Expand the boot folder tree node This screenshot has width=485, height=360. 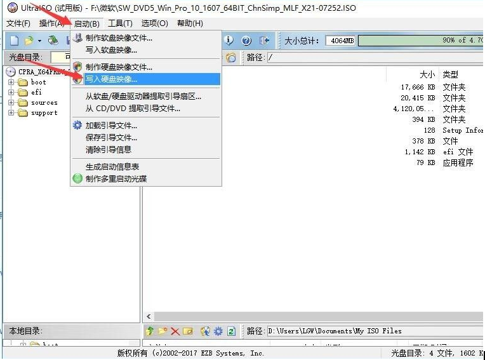pyautogui.click(x=11, y=82)
